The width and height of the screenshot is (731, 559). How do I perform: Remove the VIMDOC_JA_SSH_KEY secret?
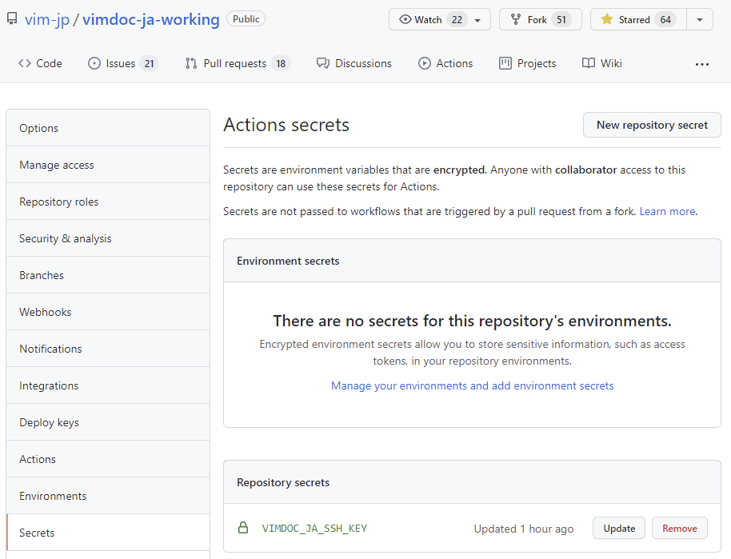680,529
